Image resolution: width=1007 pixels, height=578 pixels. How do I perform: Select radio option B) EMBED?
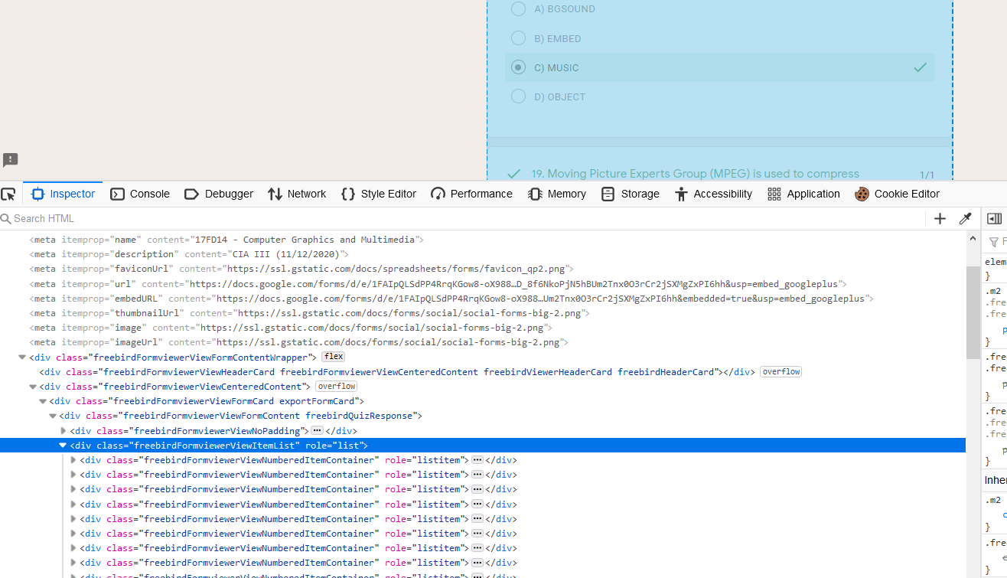(x=519, y=38)
